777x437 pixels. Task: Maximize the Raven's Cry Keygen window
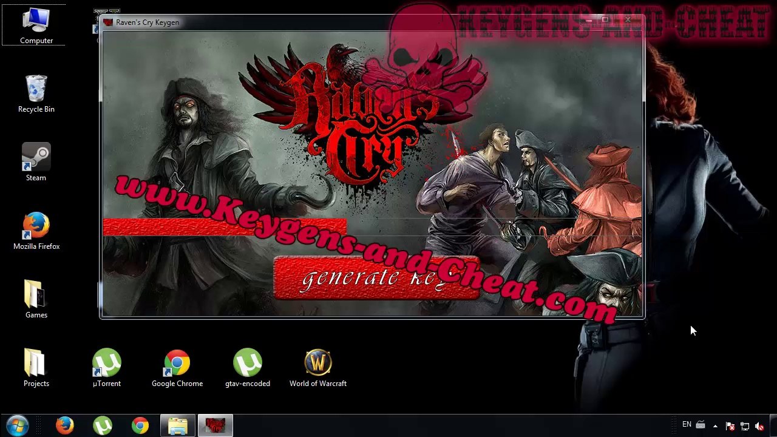point(605,21)
